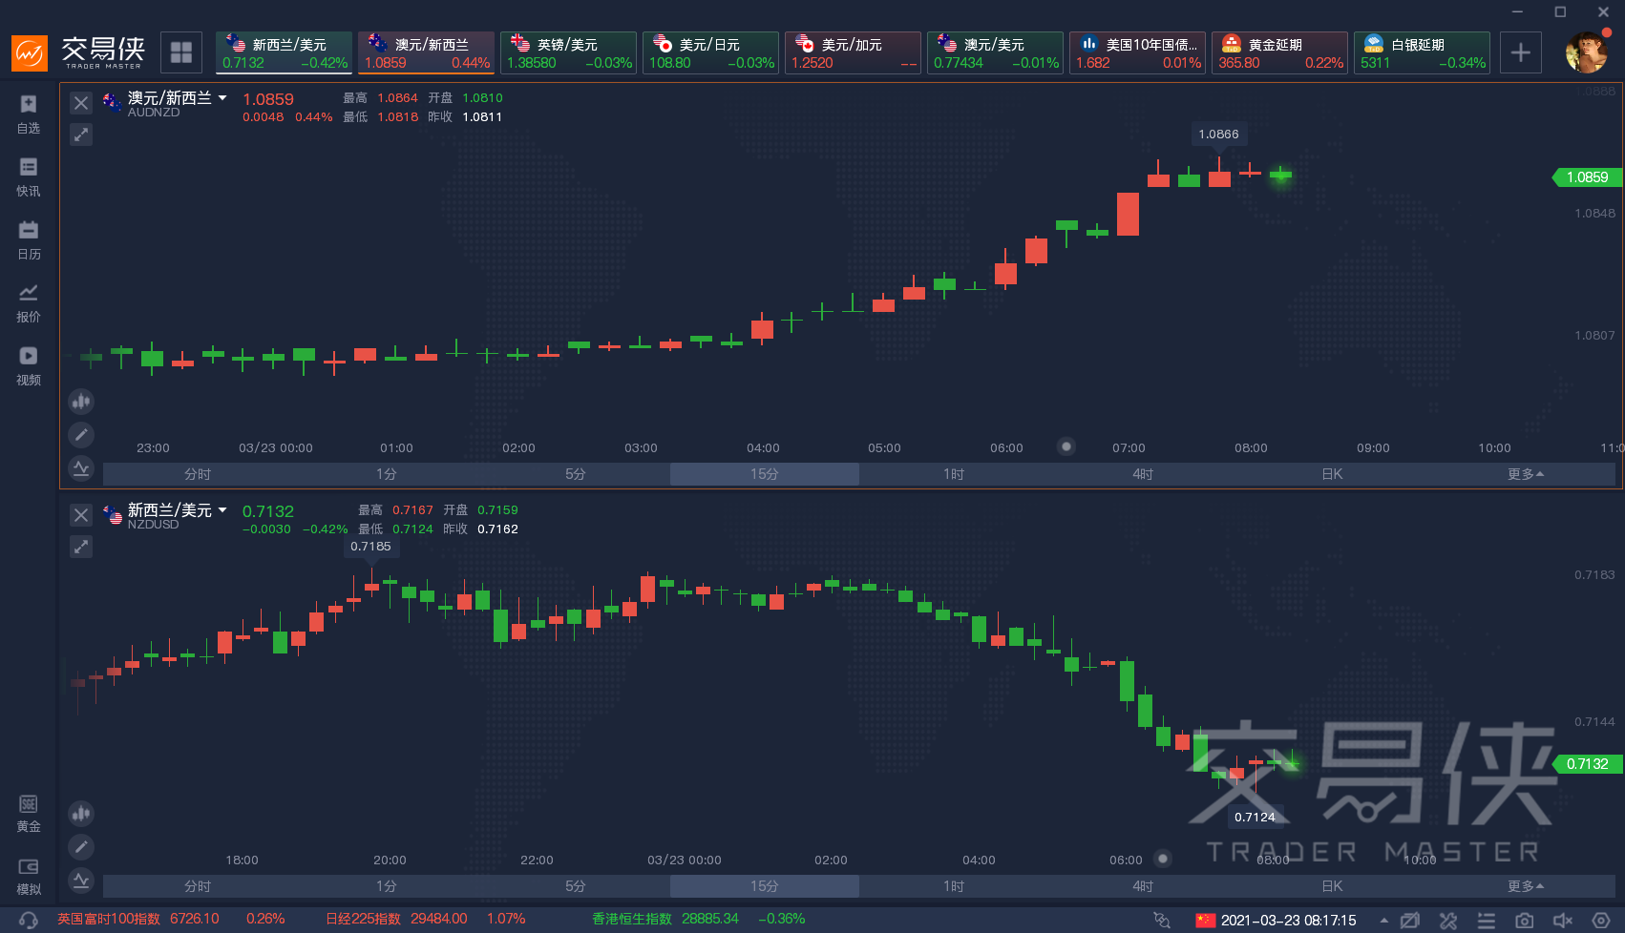Image resolution: width=1625 pixels, height=933 pixels.
Task: Expand the 新西兰/美元 symbol dropdown
Action: 222,509
